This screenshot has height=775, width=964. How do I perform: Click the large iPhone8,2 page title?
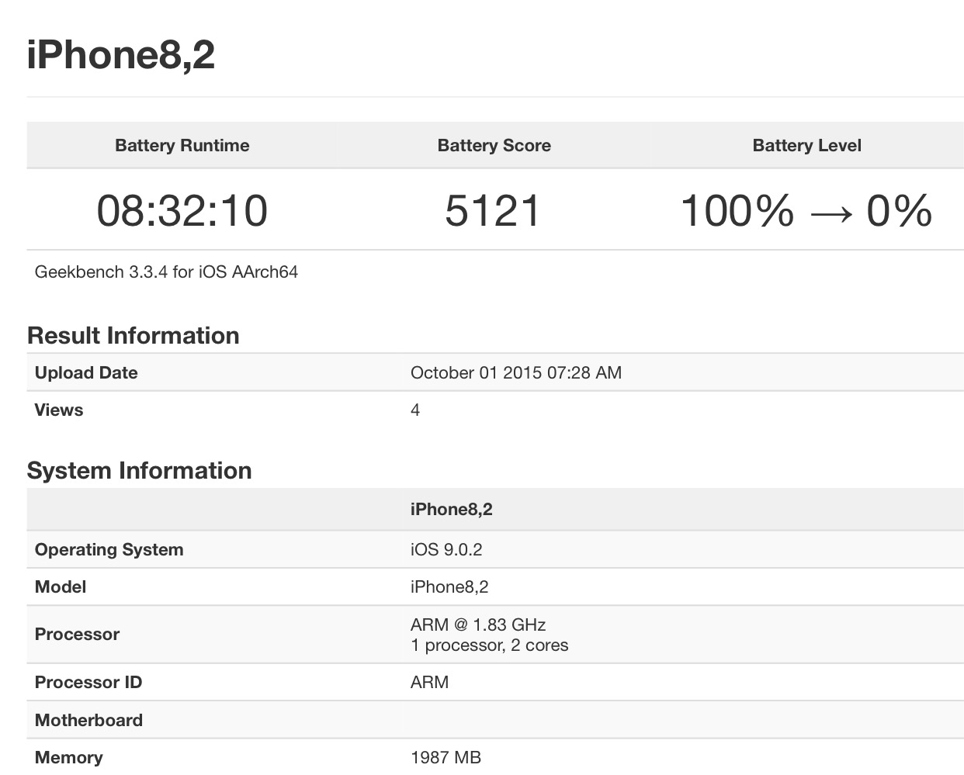click(x=121, y=55)
